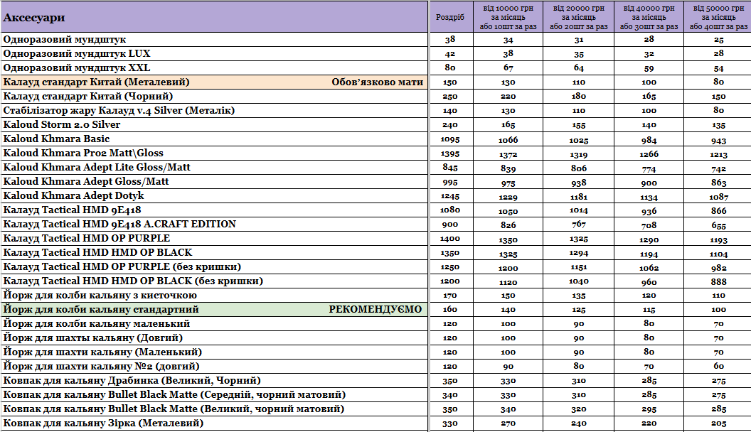Click the "від 40000 грн" column header

[x=649, y=17]
